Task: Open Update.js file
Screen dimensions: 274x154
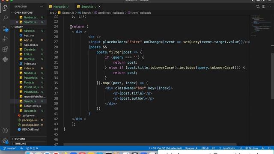Action: coord(30,111)
